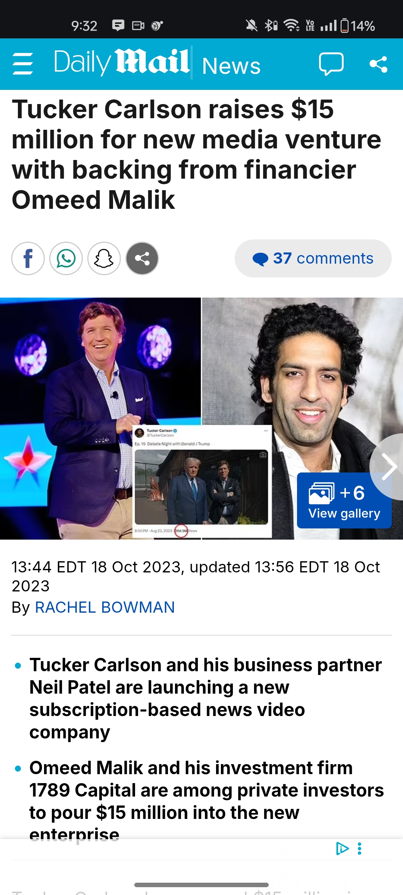This screenshot has width=403, height=895.
Task: Tap the bottom navigation gesture bar
Action: (x=201, y=885)
